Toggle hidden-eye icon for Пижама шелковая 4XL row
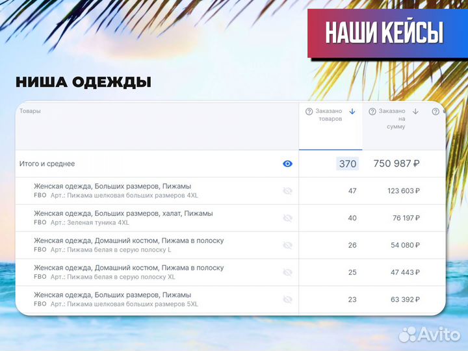 coord(287,190)
